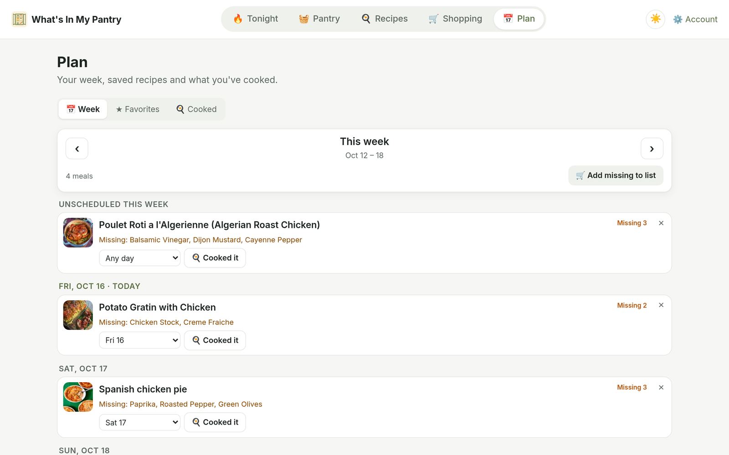The height and width of the screenshot is (455, 729).
Task: Click Missing: Chicken Stock, Creme Fraiche text
Action: tap(166, 322)
